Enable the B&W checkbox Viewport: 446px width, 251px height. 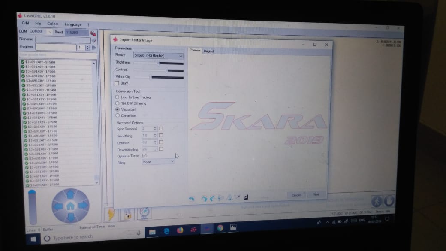[x=117, y=83]
